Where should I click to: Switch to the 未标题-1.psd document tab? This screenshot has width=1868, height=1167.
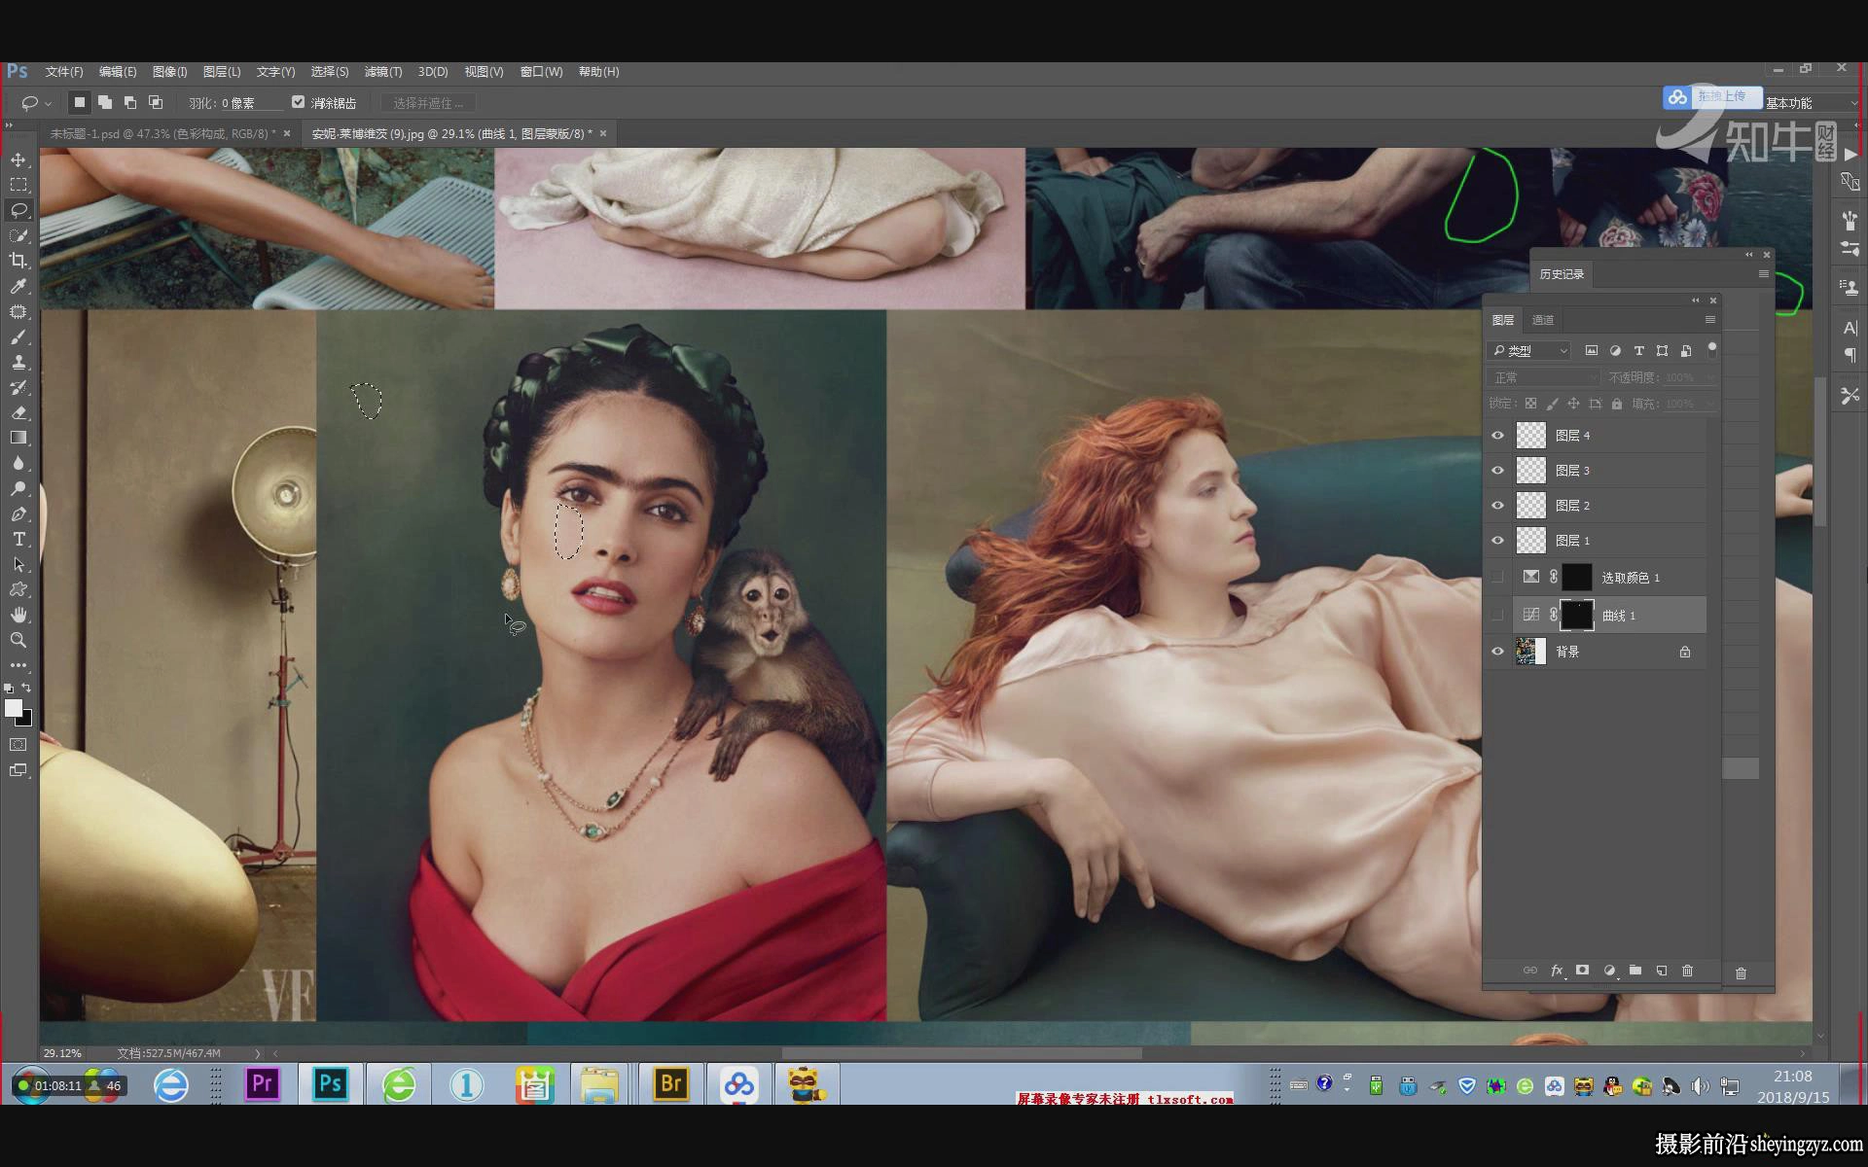tap(162, 134)
